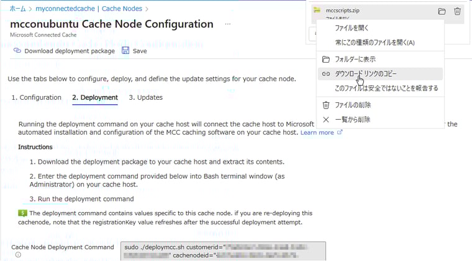The image size is (472, 261).
Task: Click the green dollar note icon
Action: click(x=22, y=213)
